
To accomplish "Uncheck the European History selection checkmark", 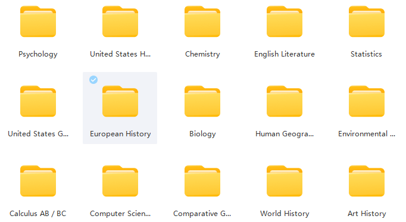I will pos(93,80).
